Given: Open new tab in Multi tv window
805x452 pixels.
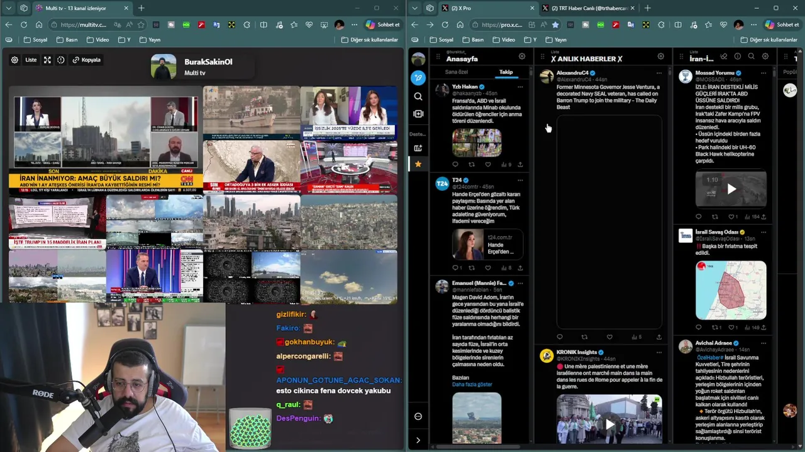Looking at the screenshot, I should [142, 8].
